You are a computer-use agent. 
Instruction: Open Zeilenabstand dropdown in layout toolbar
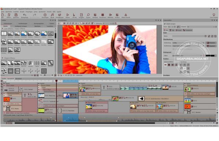pyautogui.click(x=107, y=23)
